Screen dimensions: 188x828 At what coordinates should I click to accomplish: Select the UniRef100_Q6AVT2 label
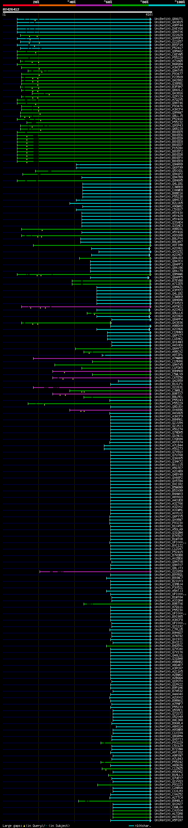(168, 349)
